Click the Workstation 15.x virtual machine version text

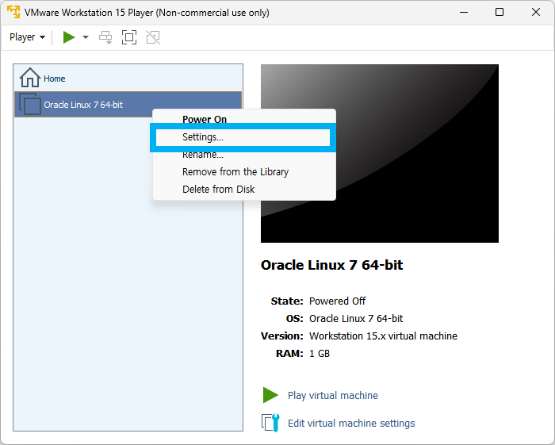383,336
